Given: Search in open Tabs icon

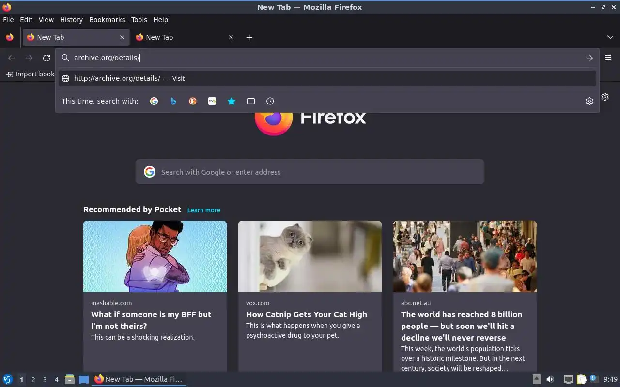Looking at the screenshot, I should point(251,101).
